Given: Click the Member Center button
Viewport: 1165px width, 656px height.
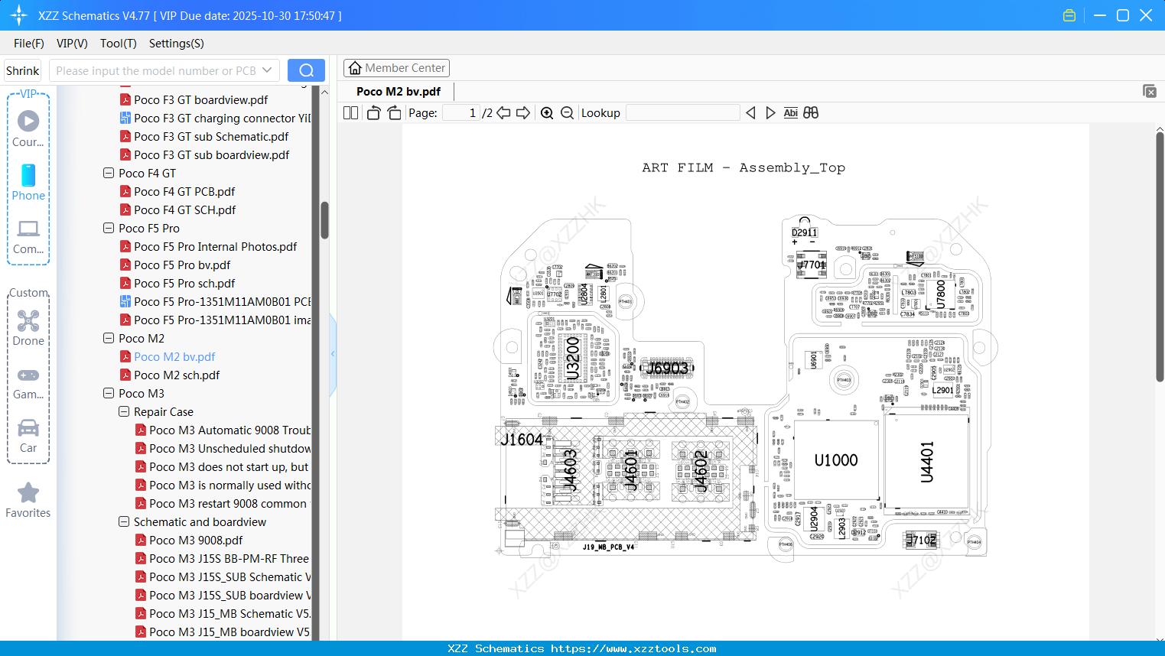Looking at the screenshot, I should (x=396, y=68).
